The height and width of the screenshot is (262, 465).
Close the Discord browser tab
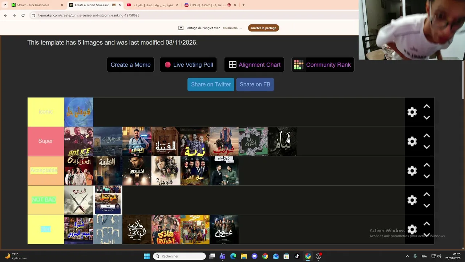(x=235, y=5)
